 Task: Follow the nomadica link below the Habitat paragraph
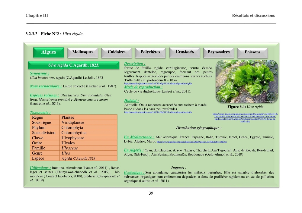click(x=158, y=112)
